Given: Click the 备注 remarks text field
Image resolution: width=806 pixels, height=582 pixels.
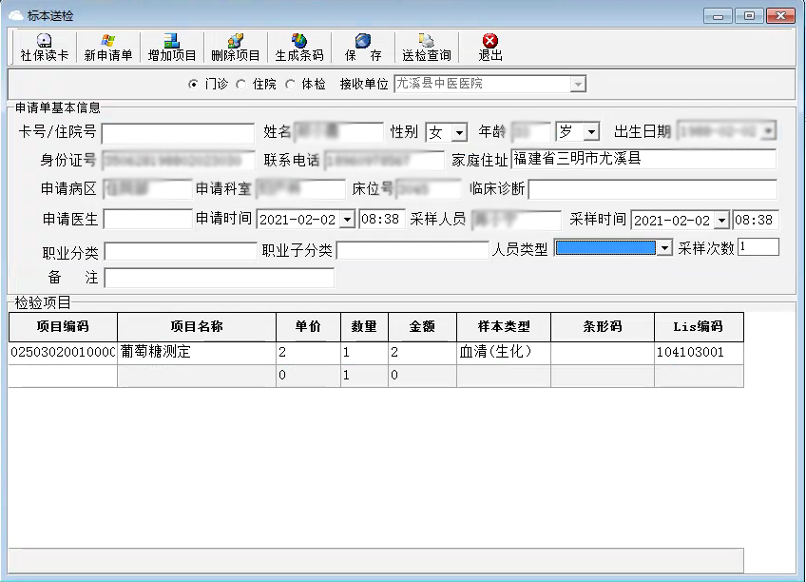Looking at the screenshot, I should click(x=219, y=278).
